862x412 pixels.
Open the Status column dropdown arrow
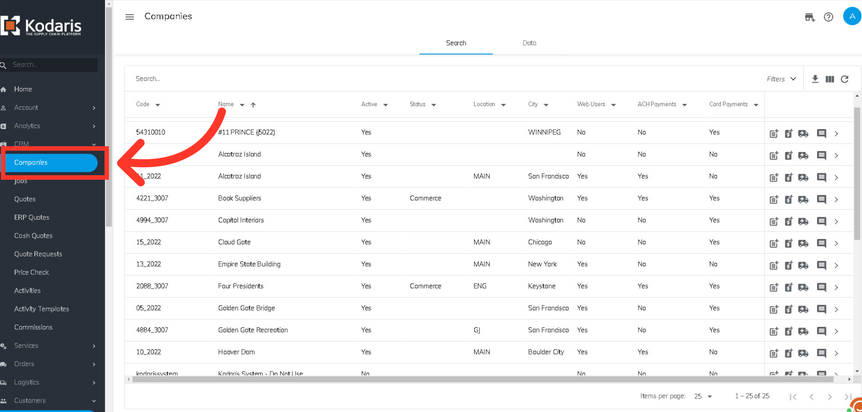(x=434, y=105)
